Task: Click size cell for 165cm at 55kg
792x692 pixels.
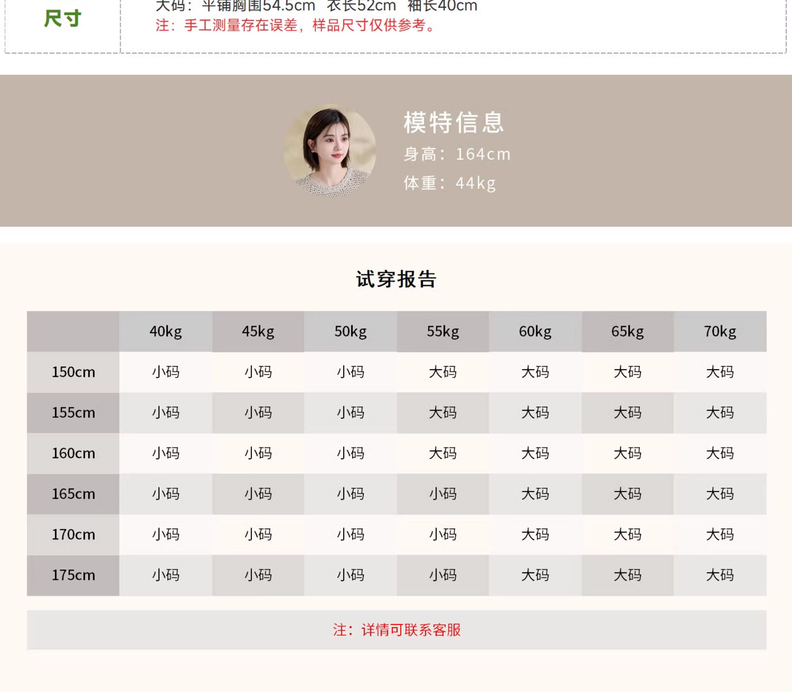Action: tap(443, 494)
